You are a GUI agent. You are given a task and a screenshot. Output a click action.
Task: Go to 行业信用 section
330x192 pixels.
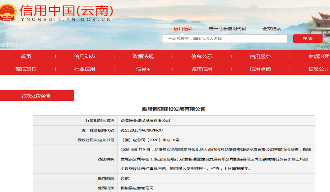[85, 69]
